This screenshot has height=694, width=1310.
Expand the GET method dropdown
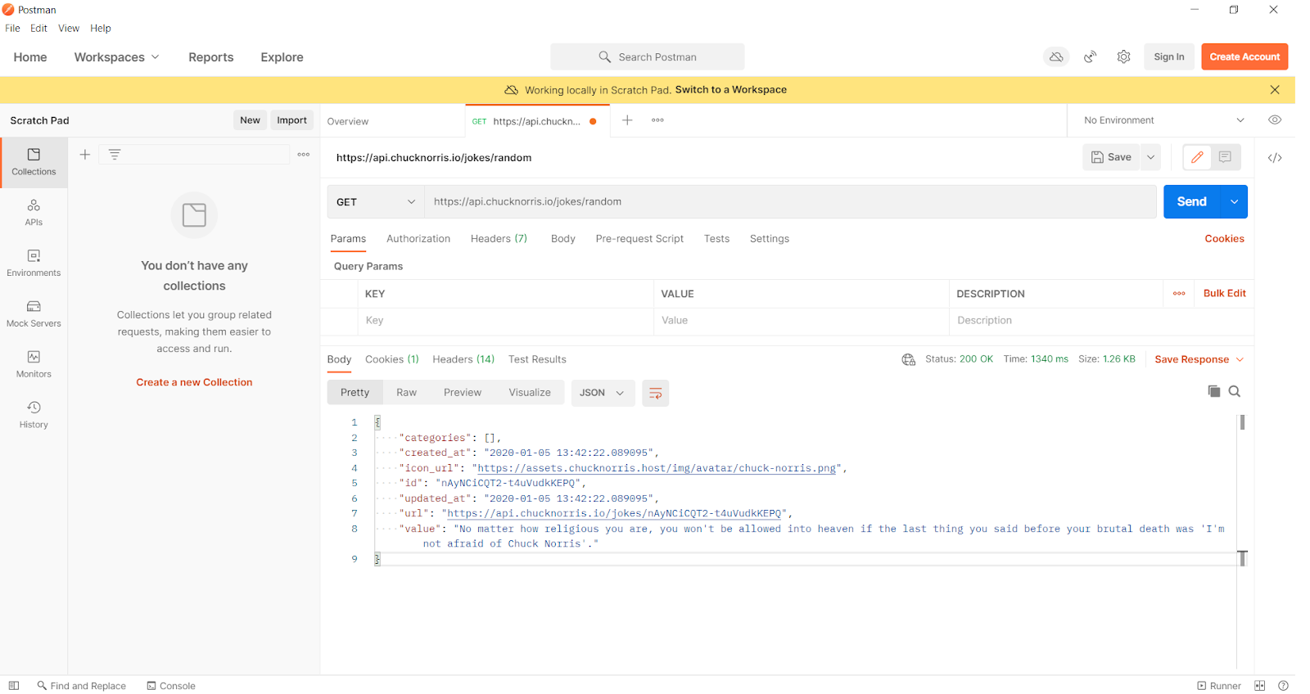click(376, 202)
